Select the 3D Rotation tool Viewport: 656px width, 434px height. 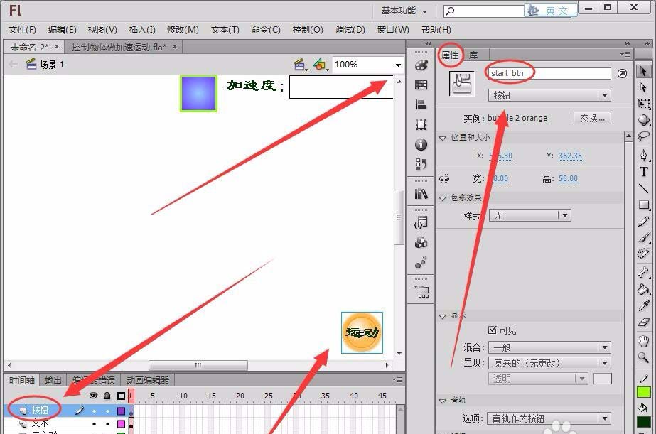pos(643,120)
